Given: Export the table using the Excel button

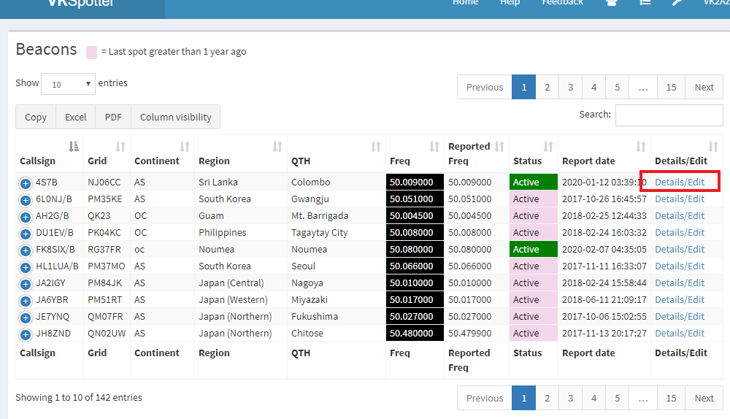Looking at the screenshot, I should [x=75, y=117].
